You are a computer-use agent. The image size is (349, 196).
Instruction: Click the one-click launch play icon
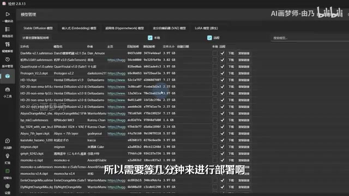[x=8, y=14]
